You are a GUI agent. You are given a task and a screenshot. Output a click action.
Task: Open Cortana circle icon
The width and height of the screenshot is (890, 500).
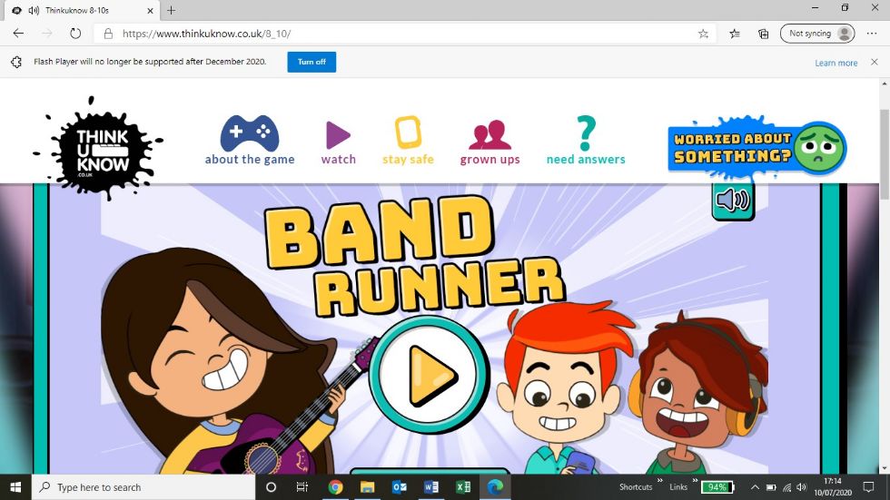[271, 487]
